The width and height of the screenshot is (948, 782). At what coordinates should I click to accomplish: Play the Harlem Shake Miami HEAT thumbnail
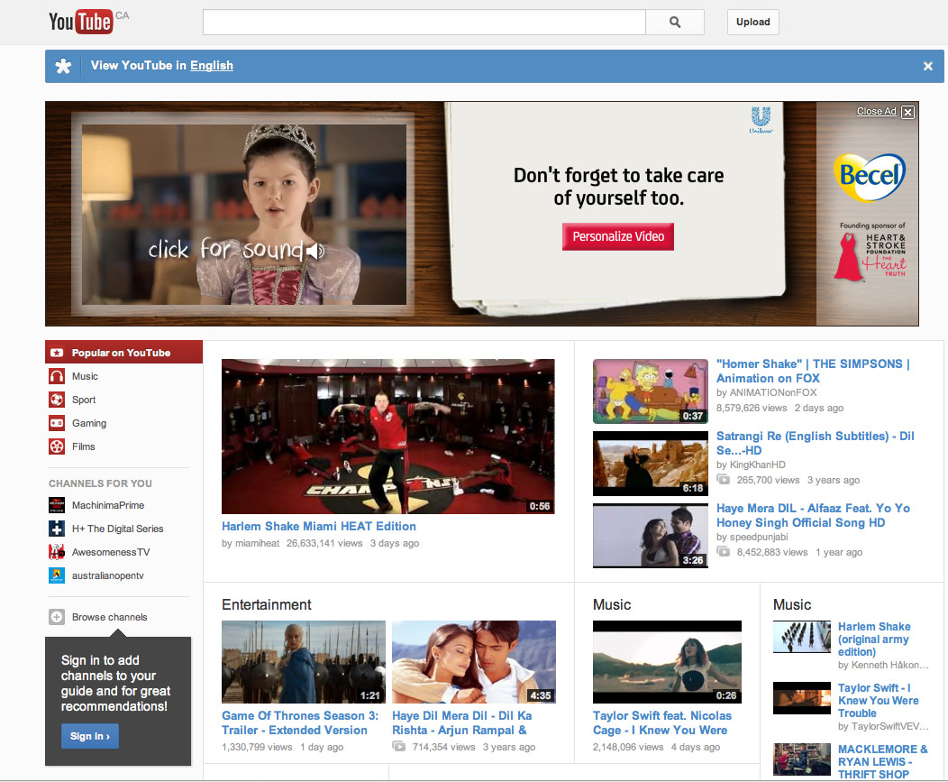tap(388, 437)
